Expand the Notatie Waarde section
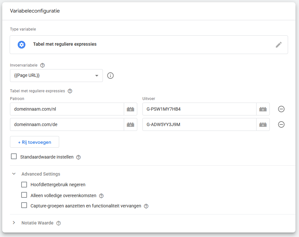This screenshot has width=299, height=237. (x=14, y=223)
